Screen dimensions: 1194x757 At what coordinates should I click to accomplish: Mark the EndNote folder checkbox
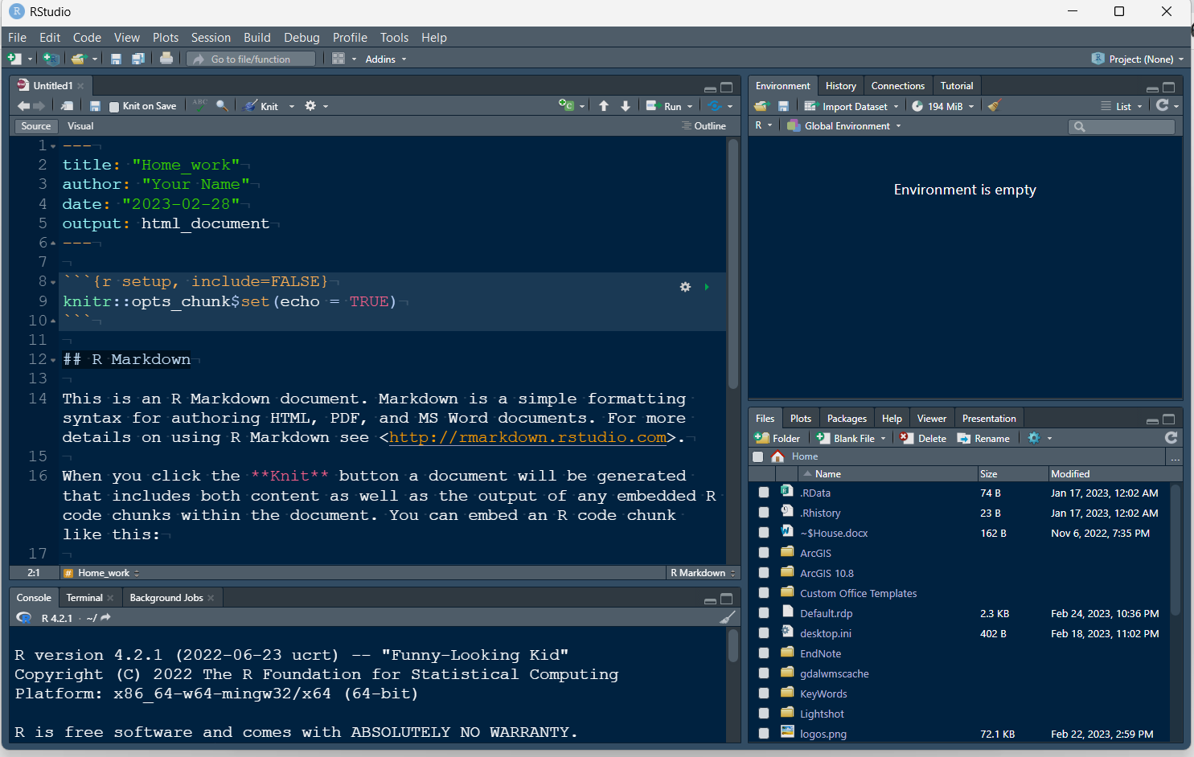(x=764, y=653)
